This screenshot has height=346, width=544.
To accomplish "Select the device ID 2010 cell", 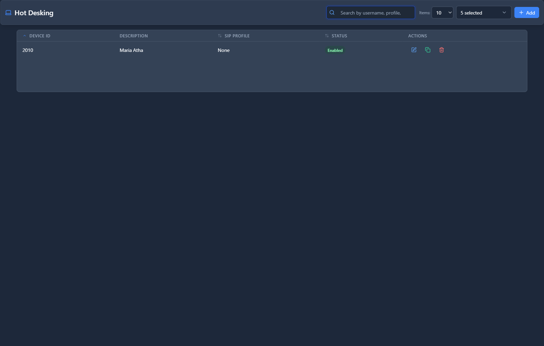I will coord(28,51).
